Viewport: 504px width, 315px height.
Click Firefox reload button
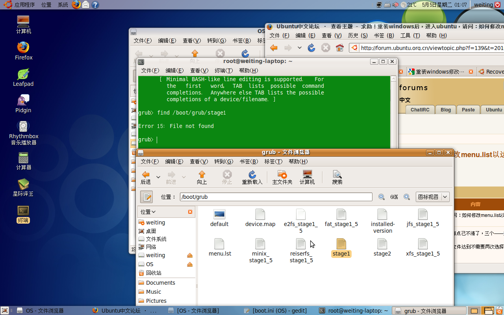click(311, 48)
